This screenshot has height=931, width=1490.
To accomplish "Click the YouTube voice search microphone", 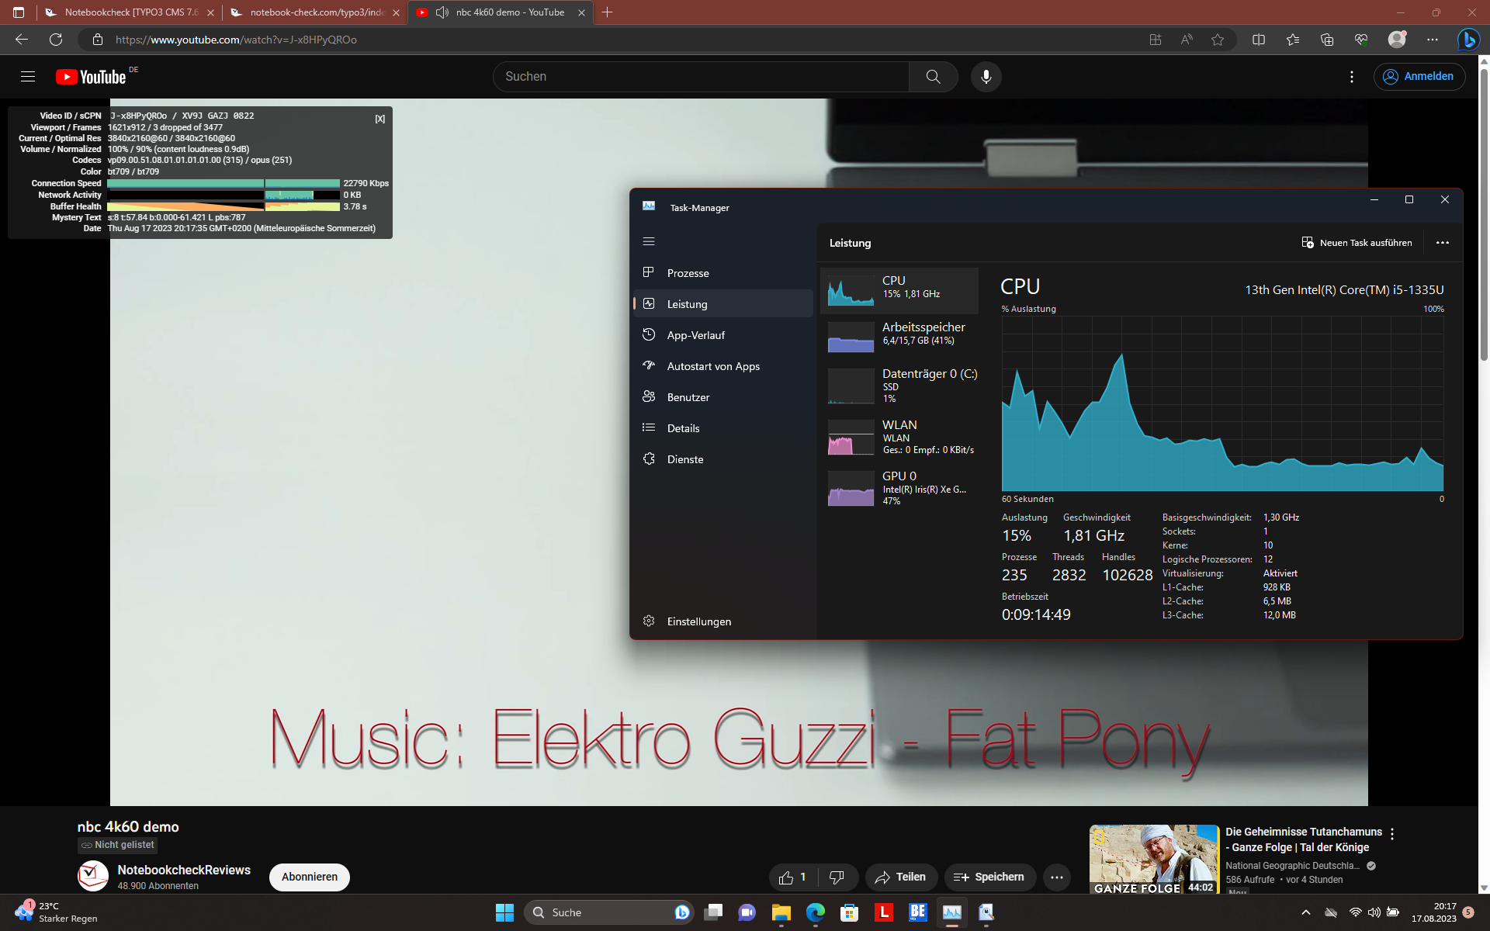I will pyautogui.click(x=986, y=77).
